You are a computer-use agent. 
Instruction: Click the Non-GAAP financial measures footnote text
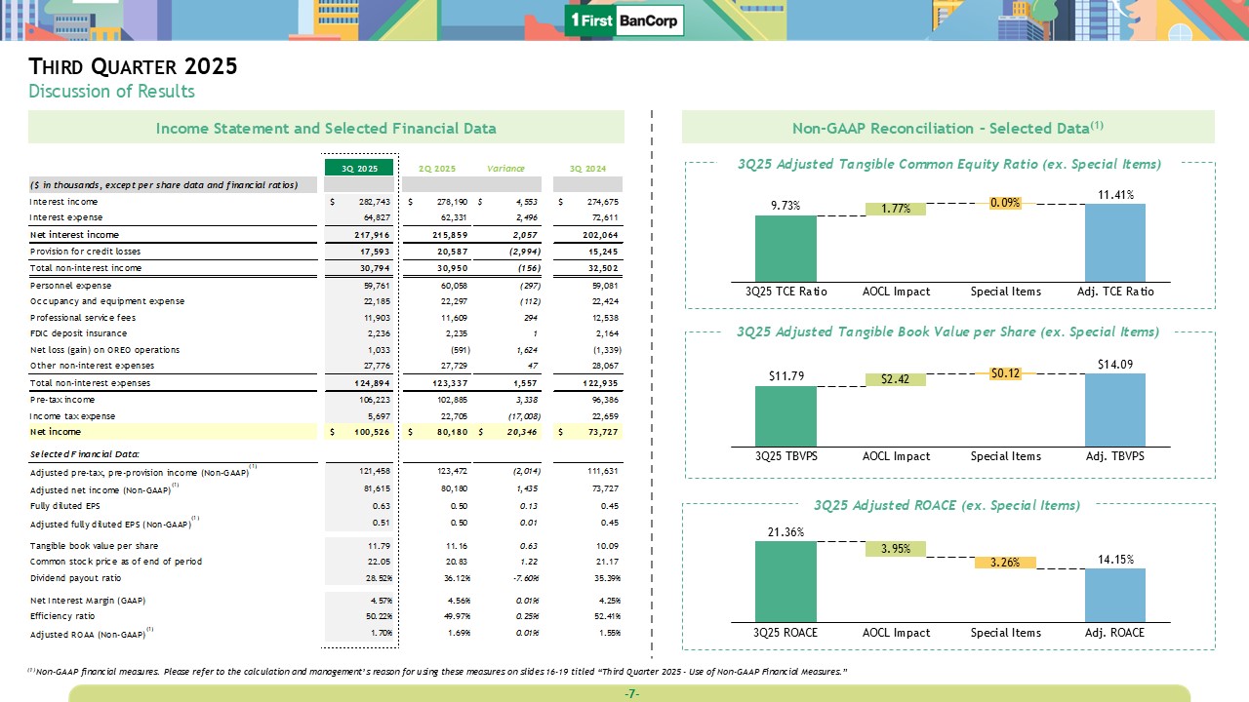click(x=437, y=672)
